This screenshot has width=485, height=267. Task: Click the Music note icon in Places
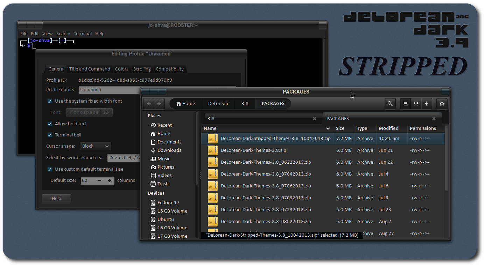coord(153,159)
